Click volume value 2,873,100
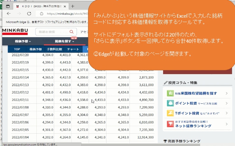Screen dimensions: 235x146 click(x=146, y=77)
